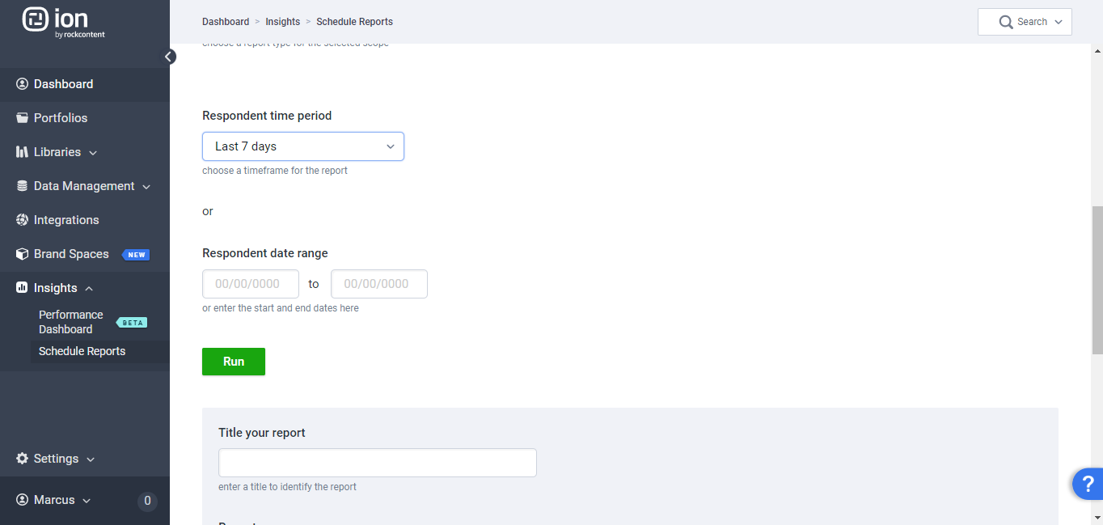This screenshot has height=525, width=1103.
Task: Click the NEW badge beside Brand Spaces
Action: pos(136,255)
